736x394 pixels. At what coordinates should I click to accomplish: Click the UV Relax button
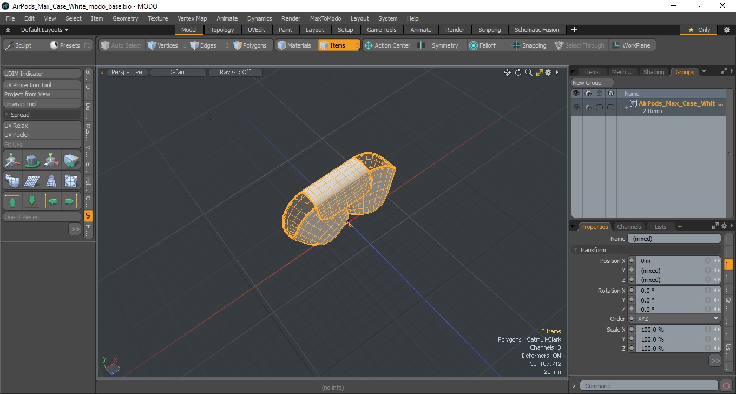(x=42, y=126)
